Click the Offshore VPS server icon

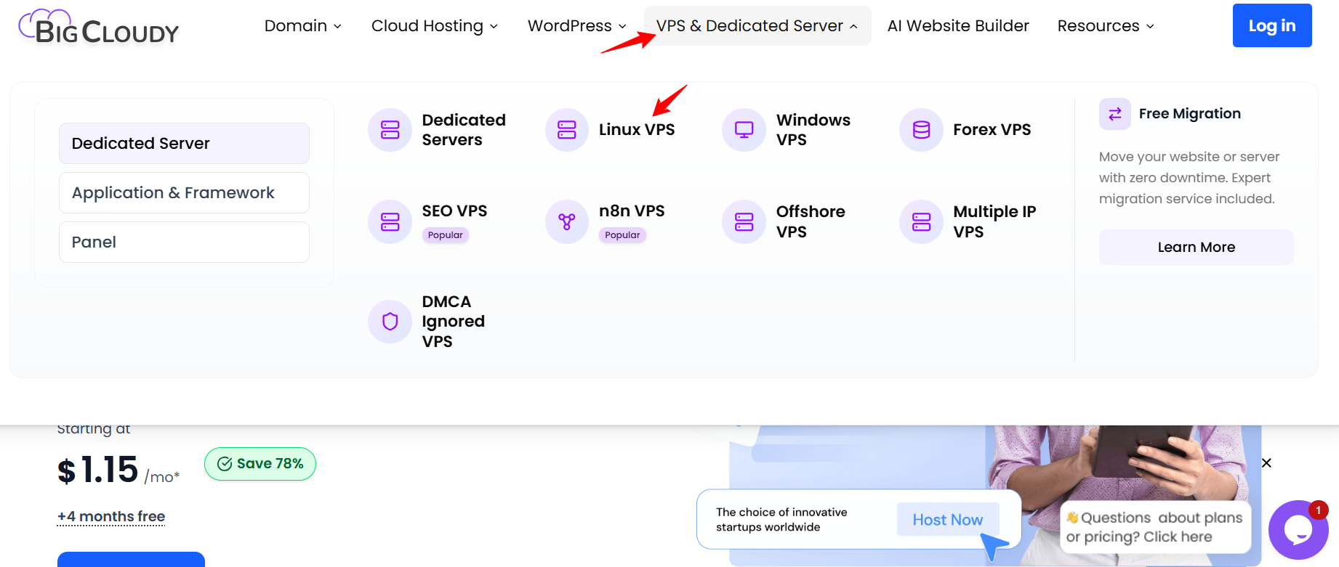click(744, 221)
